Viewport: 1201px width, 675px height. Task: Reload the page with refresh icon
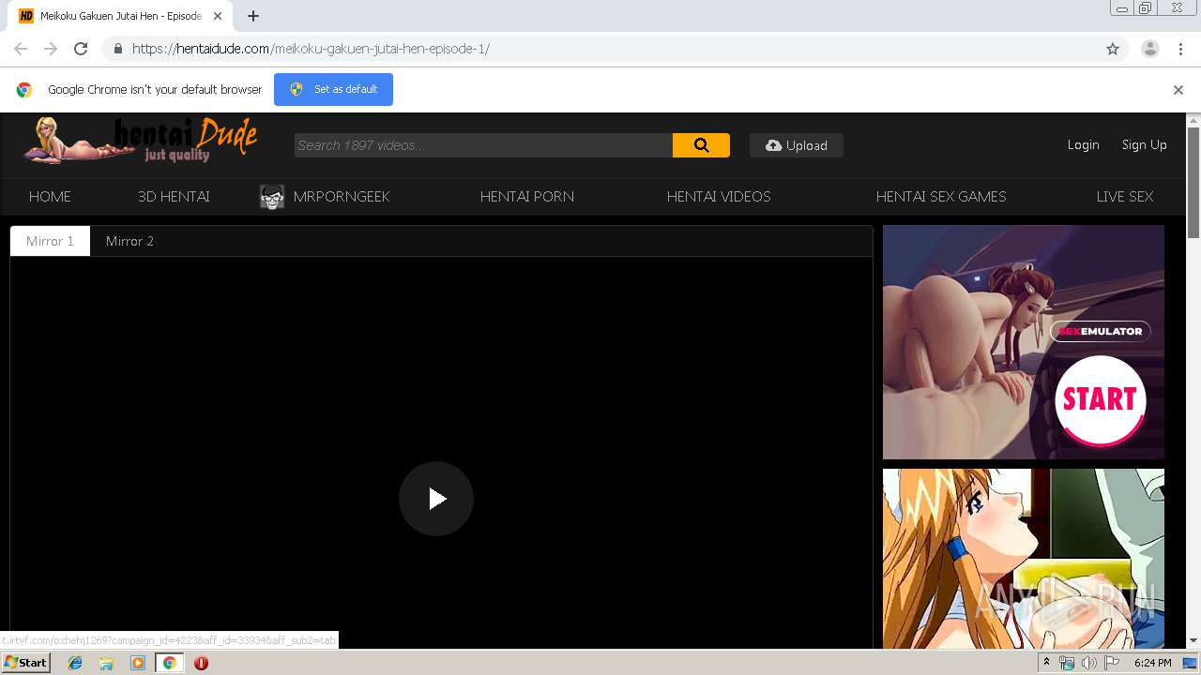81,49
